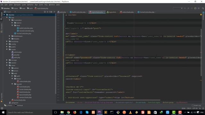This screenshot has height=115, width=205.
Task: Click the Scroll from Source icon in Project panel
Action: [45, 12]
